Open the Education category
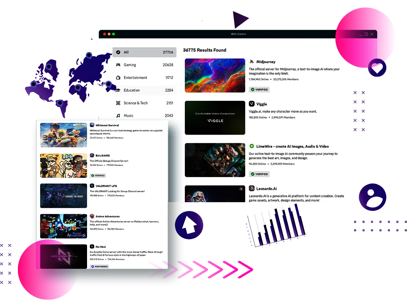This screenshot has height=305, width=407. tap(144, 90)
